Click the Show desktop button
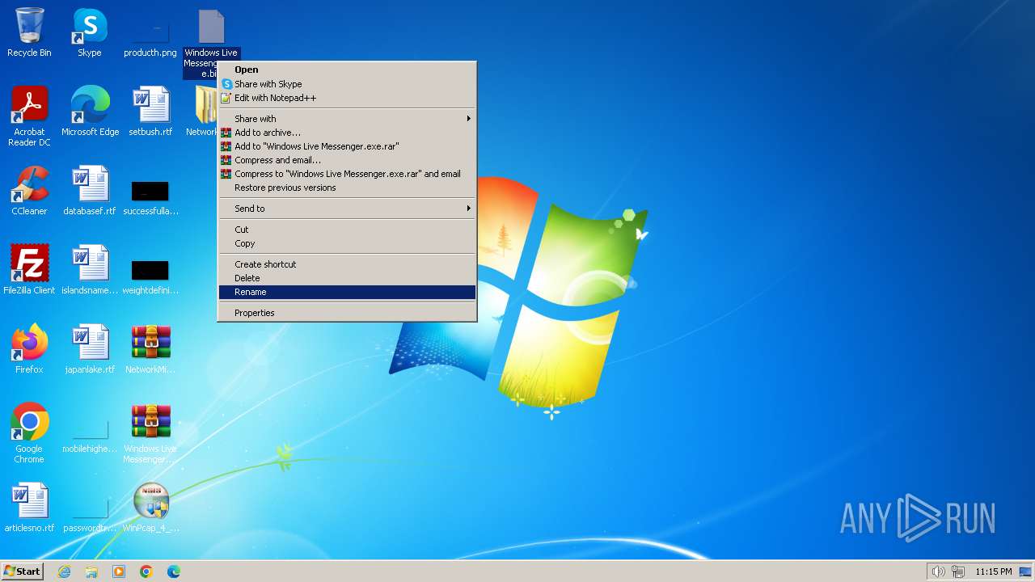Viewport: 1035px width, 582px height. point(1025,571)
